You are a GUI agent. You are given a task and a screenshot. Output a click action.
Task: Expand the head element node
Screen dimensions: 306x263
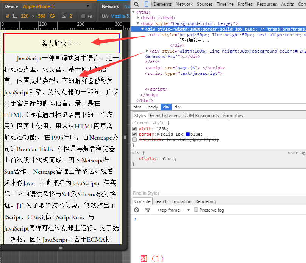tap(138, 17)
